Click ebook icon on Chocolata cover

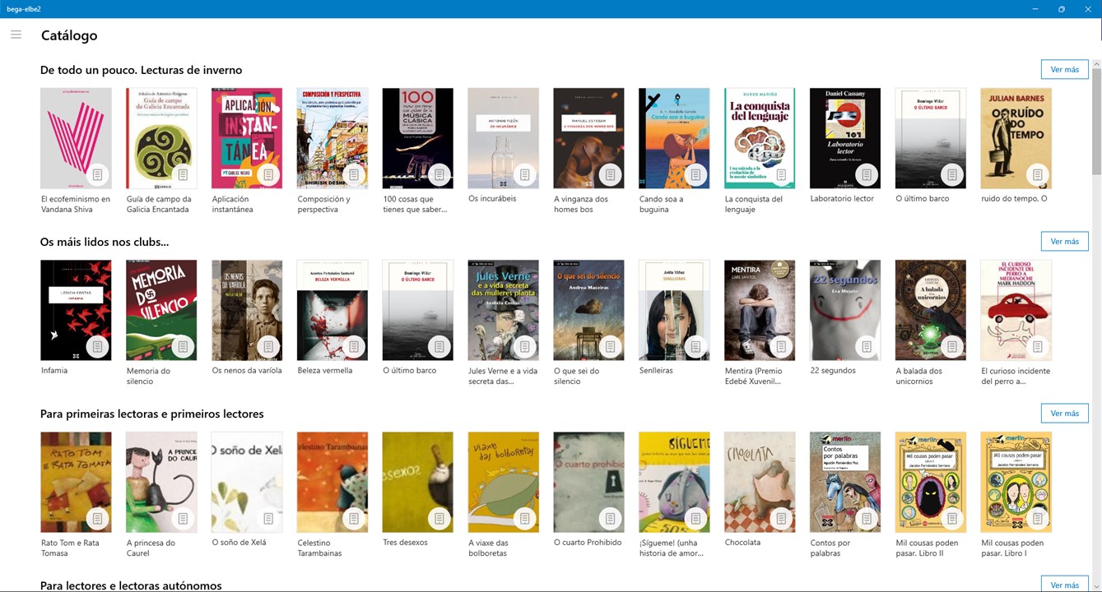pos(780,519)
